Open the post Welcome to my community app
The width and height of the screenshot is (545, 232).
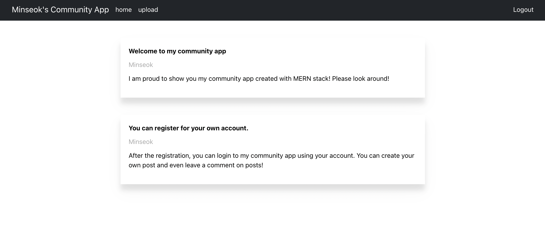177,51
